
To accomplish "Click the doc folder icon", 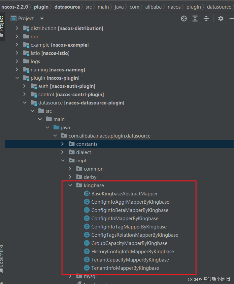I will coord(26,36).
